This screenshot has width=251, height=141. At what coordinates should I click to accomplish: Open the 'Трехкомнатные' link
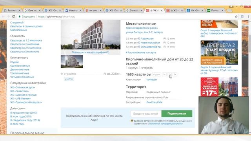[x=20, y=73]
